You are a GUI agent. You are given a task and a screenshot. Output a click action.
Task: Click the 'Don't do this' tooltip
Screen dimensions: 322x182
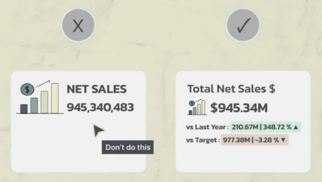(x=127, y=147)
